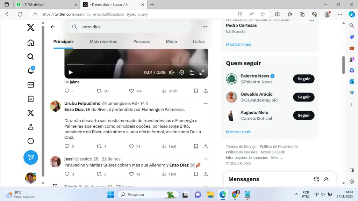Click the video progress bar

point(136,64)
